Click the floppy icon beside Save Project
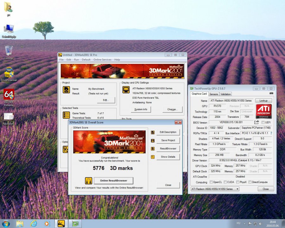The width and height of the screenshot is (285, 228). (x=153, y=141)
